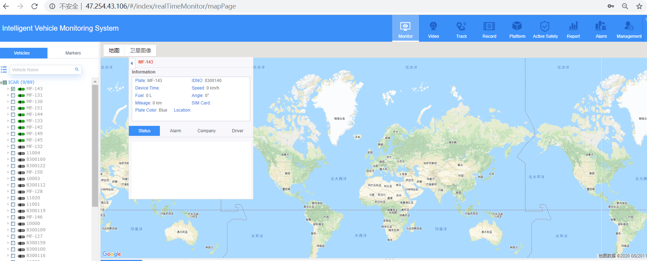647x261 pixels.
Task: Expand the MF-133 tree node
Action: [8, 121]
